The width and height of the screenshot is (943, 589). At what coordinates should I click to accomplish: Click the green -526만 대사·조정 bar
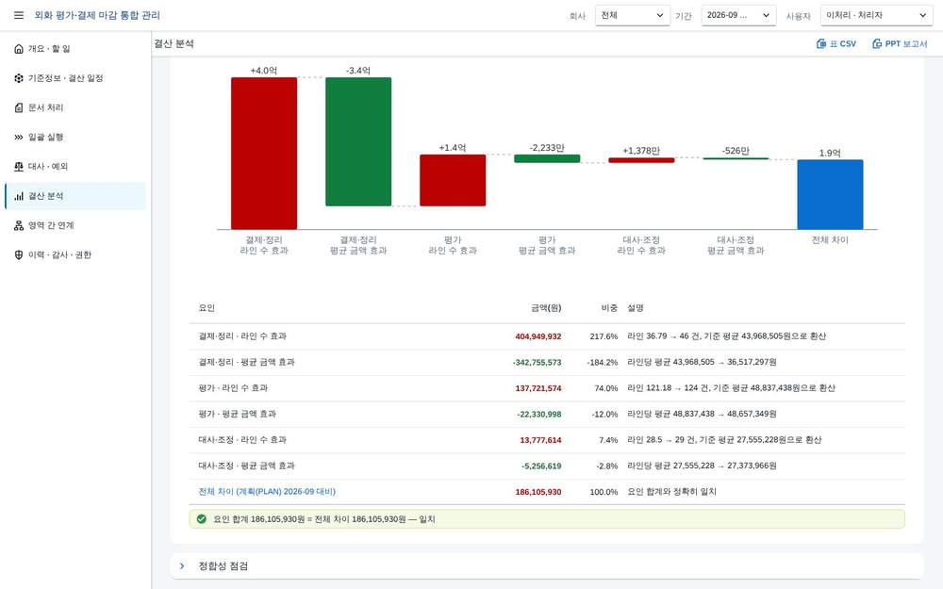pyautogui.click(x=736, y=158)
